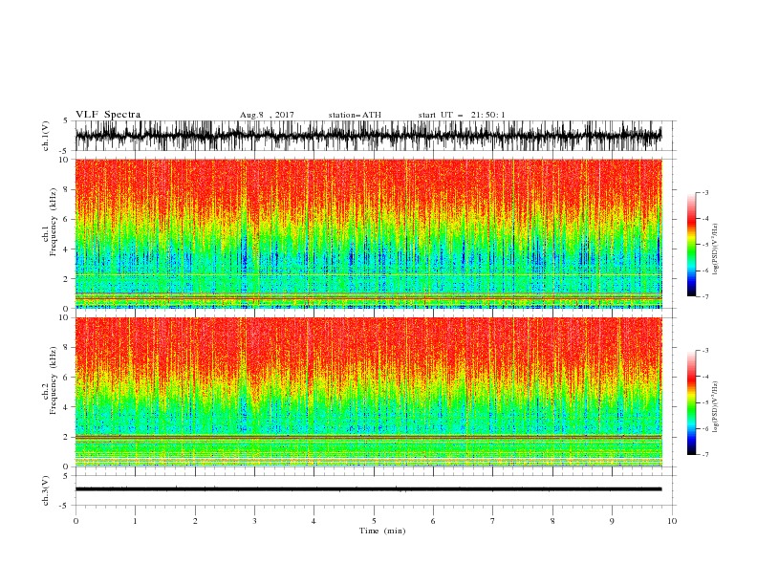Click time axis tick label "5"
Screen dimensions: 757x585
374,521
